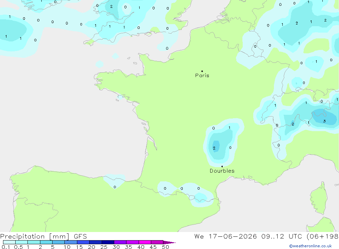Click the forecast date 'We 17-06-2026' text
This screenshot has width=339, height=249.
pyautogui.click(x=225, y=236)
